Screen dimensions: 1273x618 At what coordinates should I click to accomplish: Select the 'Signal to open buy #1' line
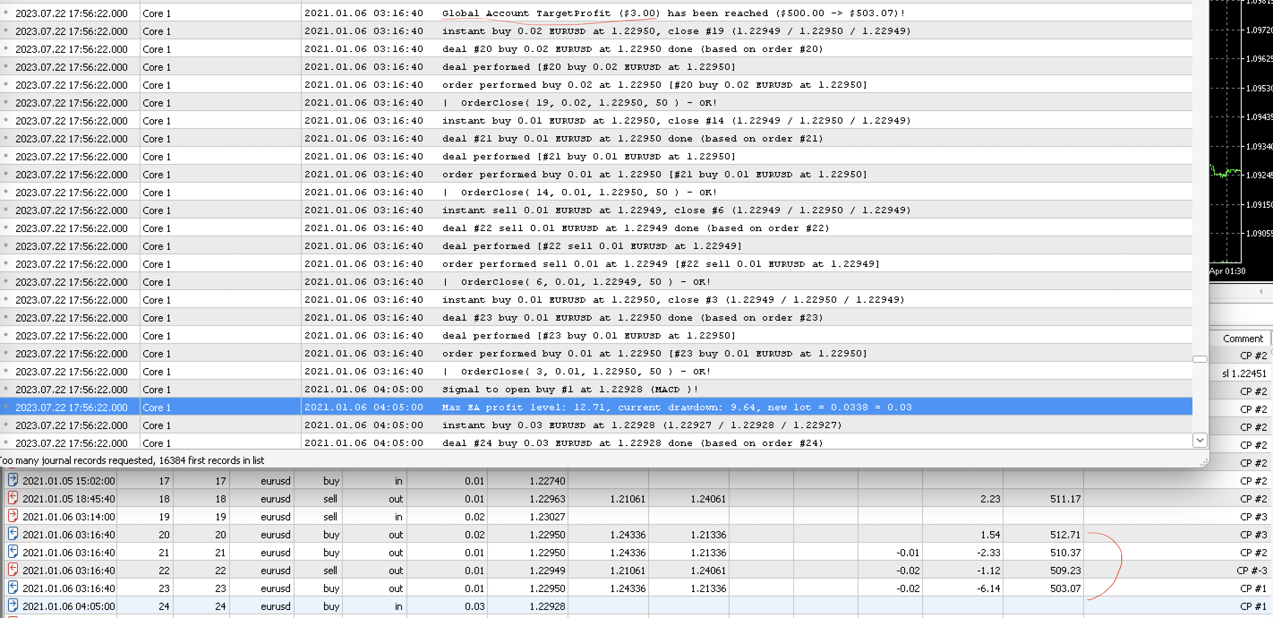(x=596, y=389)
